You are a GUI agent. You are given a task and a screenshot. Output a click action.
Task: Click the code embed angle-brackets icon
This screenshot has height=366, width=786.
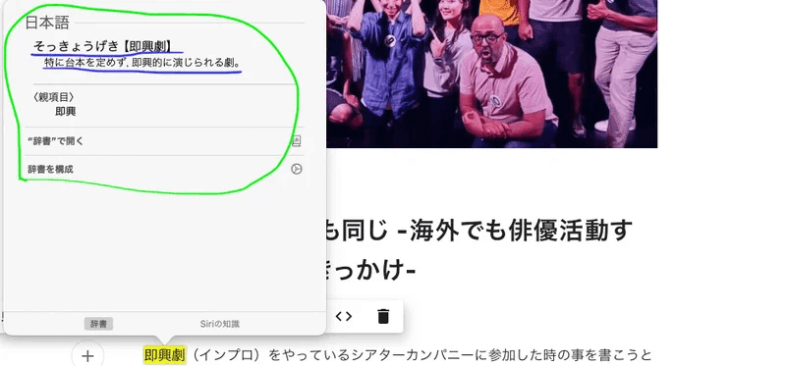(344, 316)
